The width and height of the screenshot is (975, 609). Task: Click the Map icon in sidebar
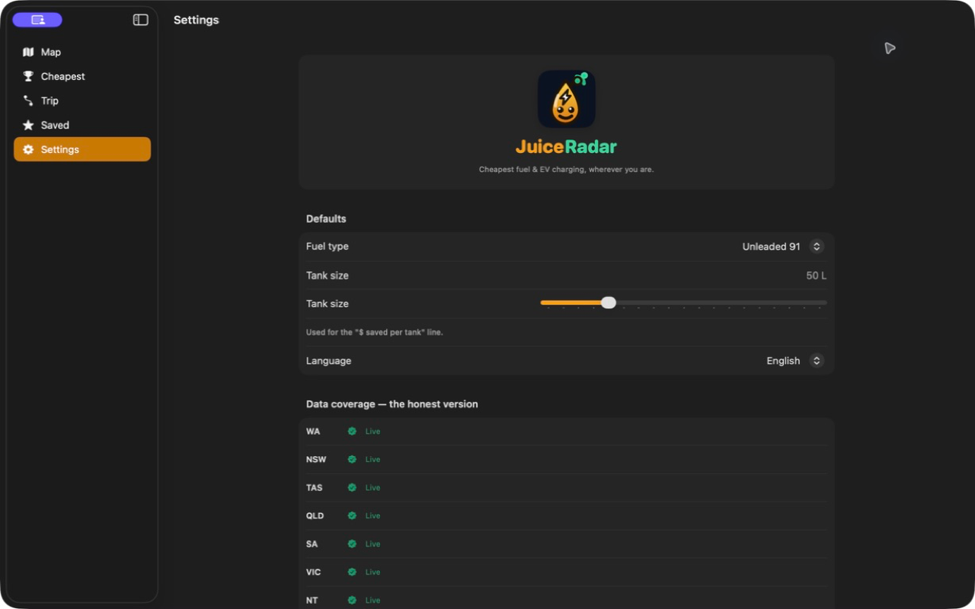(x=28, y=53)
